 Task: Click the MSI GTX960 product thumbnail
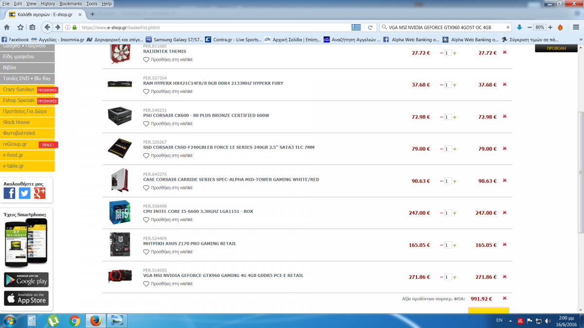pos(120,276)
